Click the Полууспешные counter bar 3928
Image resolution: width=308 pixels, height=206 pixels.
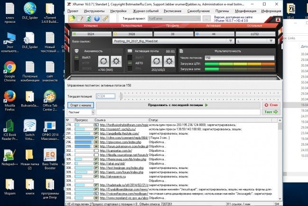tap(132, 34)
